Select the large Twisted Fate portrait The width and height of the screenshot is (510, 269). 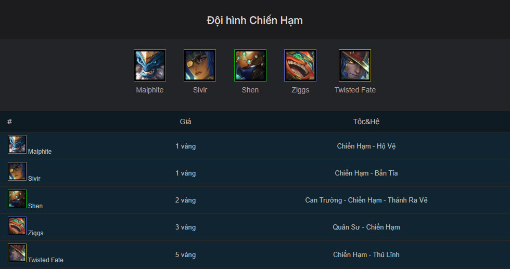(355, 65)
